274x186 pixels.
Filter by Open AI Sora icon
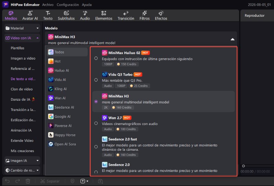coord(51,144)
